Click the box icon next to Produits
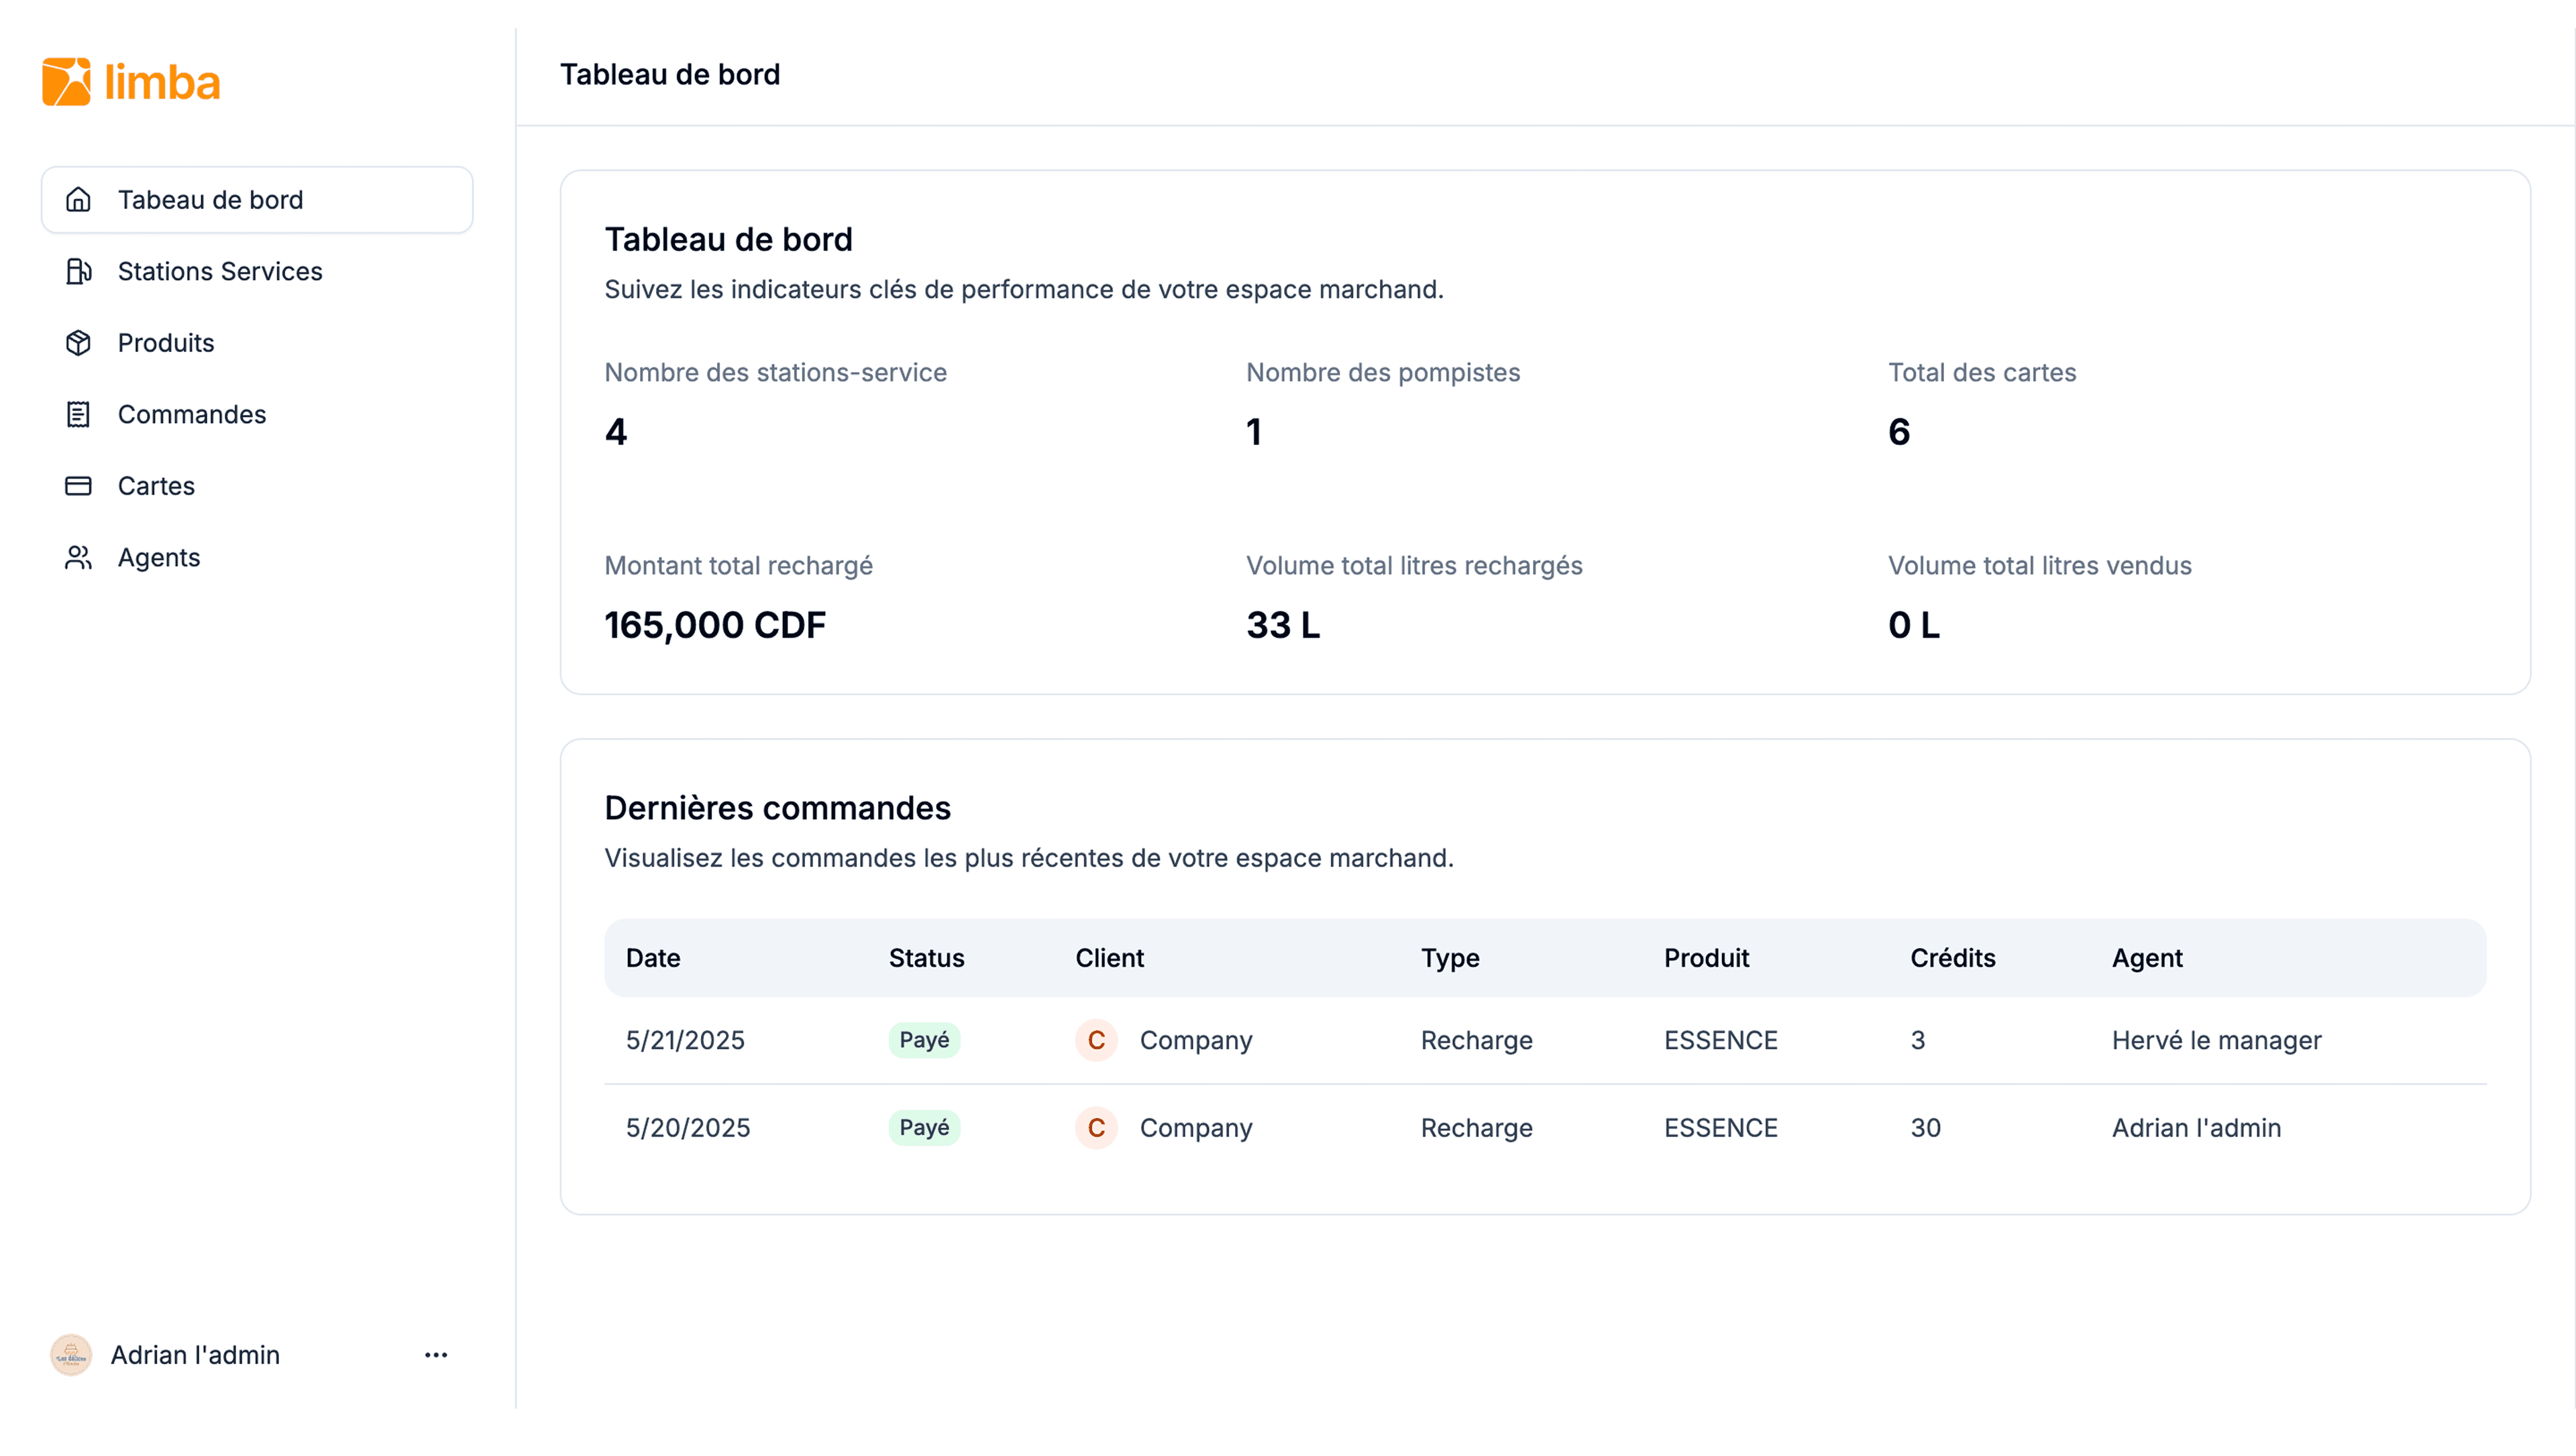The image size is (2576, 1456). coord(78,343)
